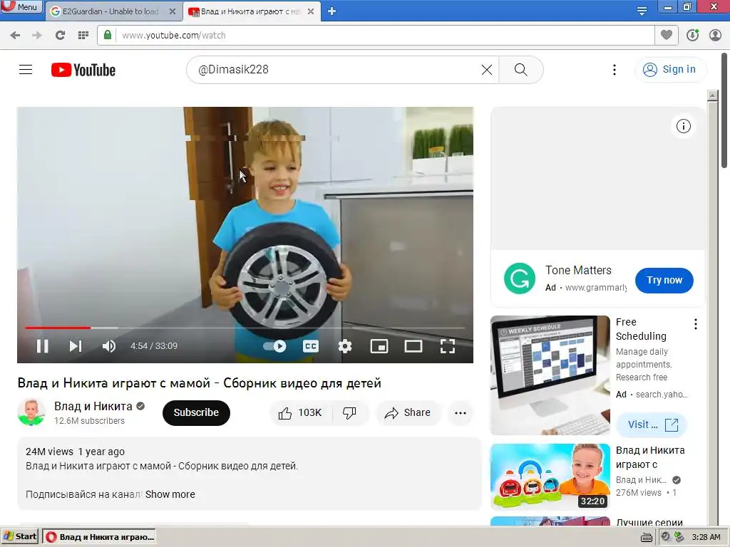Pause the video
The width and height of the screenshot is (730, 547).
[x=42, y=346]
